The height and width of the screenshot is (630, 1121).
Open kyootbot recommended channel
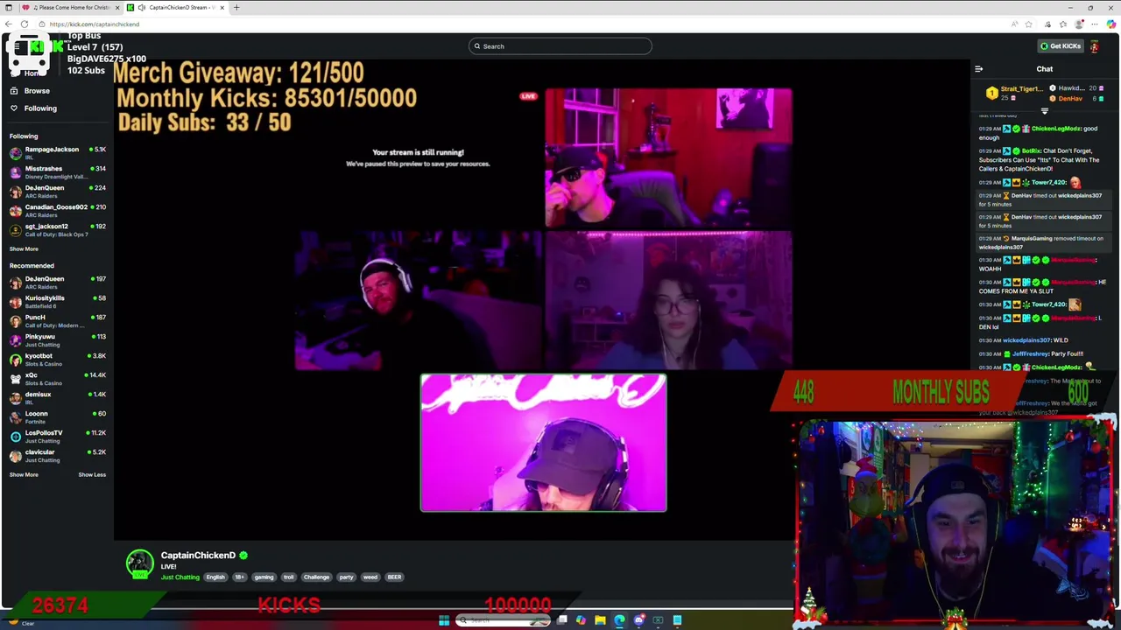(x=57, y=359)
